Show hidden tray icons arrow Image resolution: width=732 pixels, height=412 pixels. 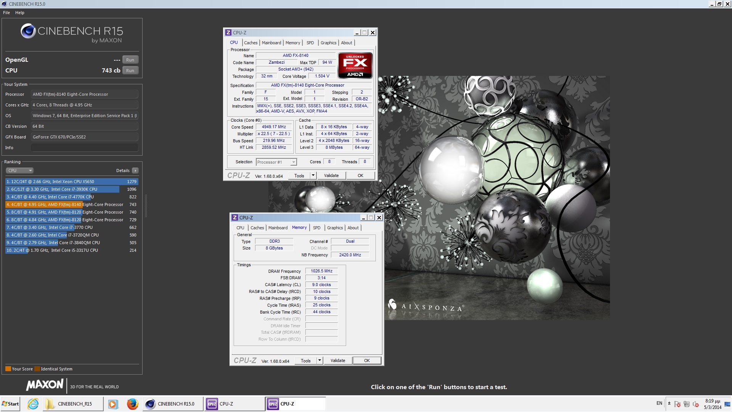[x=669, y=404]
